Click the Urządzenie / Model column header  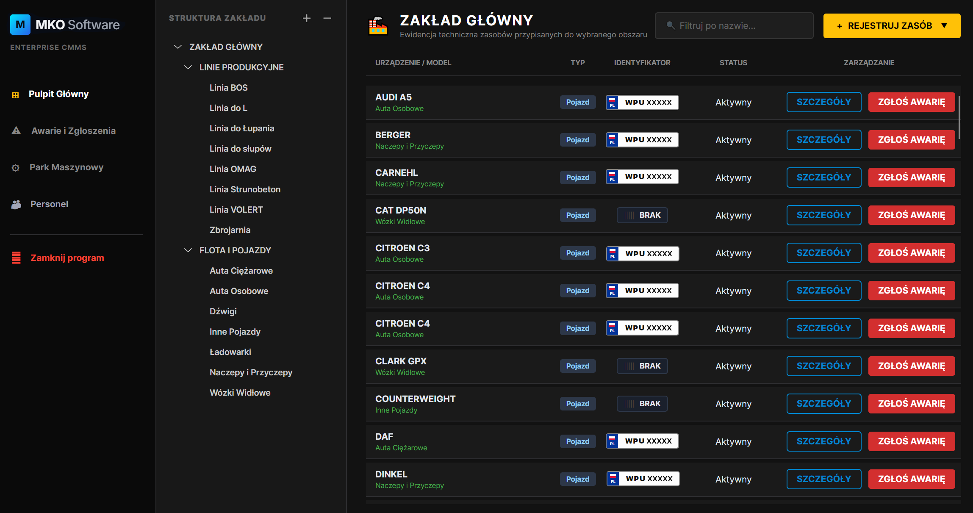pyautogui.click(x=413, y=63)
